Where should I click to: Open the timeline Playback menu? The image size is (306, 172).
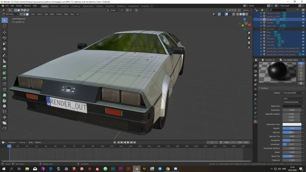tap(12, 142)
